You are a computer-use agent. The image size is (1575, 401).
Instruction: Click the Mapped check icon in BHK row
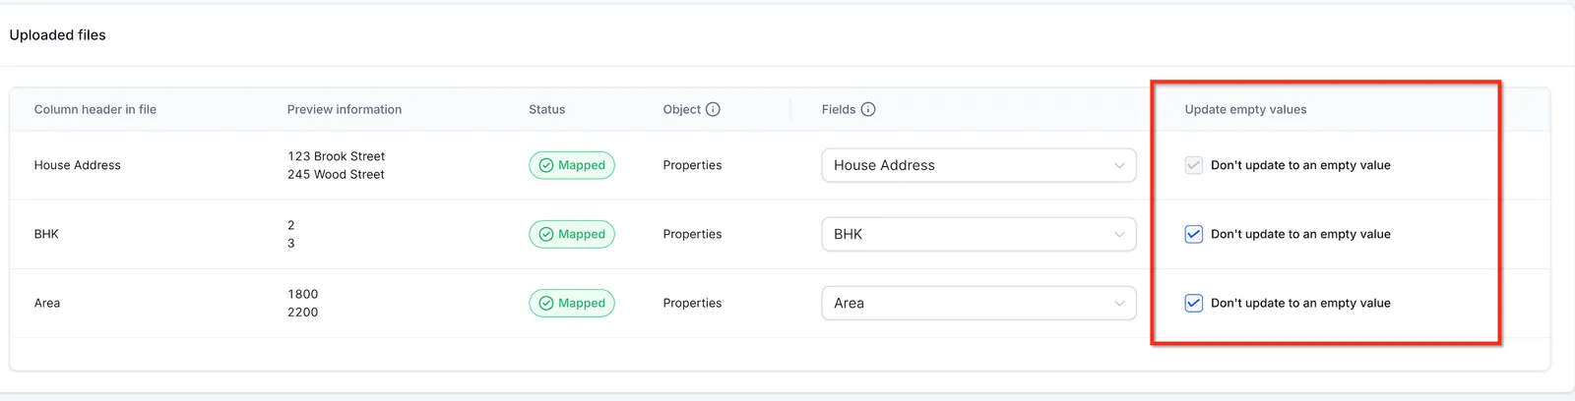pos(546,234)
